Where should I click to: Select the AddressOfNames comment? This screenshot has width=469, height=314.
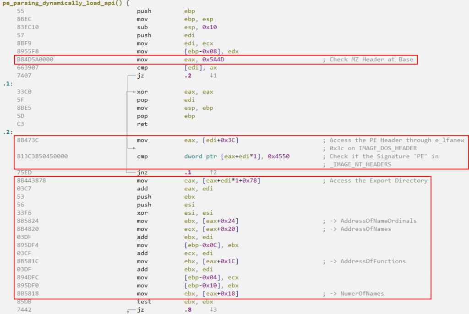(365, 229)
